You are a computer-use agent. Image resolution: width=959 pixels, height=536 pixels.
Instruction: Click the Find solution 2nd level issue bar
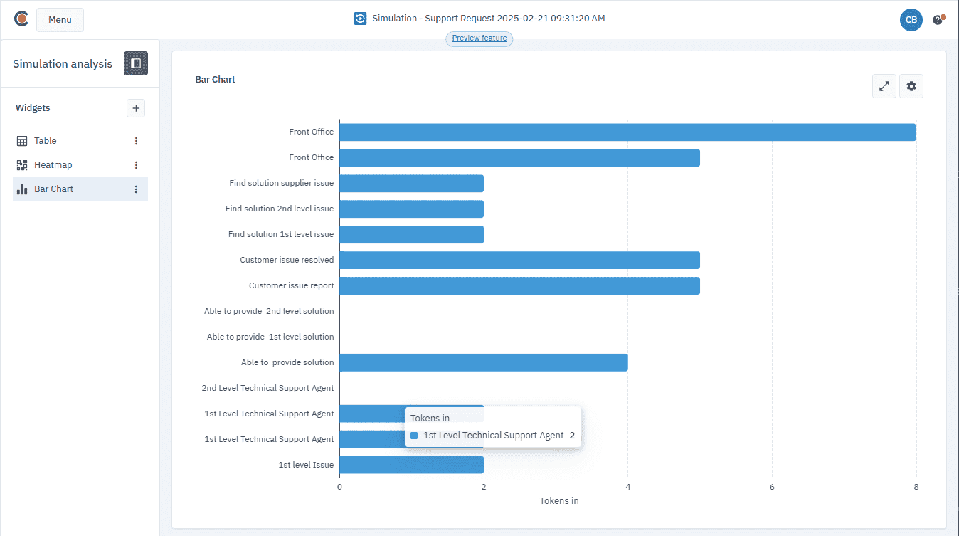pyautogui.click(x=411, y=209)
